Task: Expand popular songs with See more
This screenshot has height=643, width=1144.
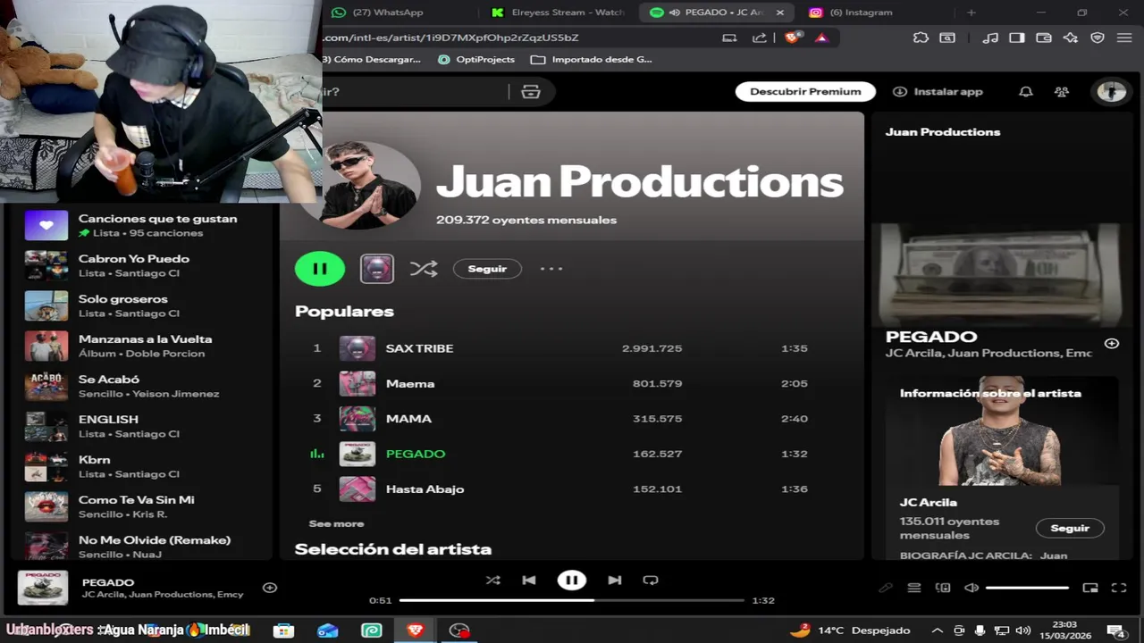Action: click(x=336, y=524)
